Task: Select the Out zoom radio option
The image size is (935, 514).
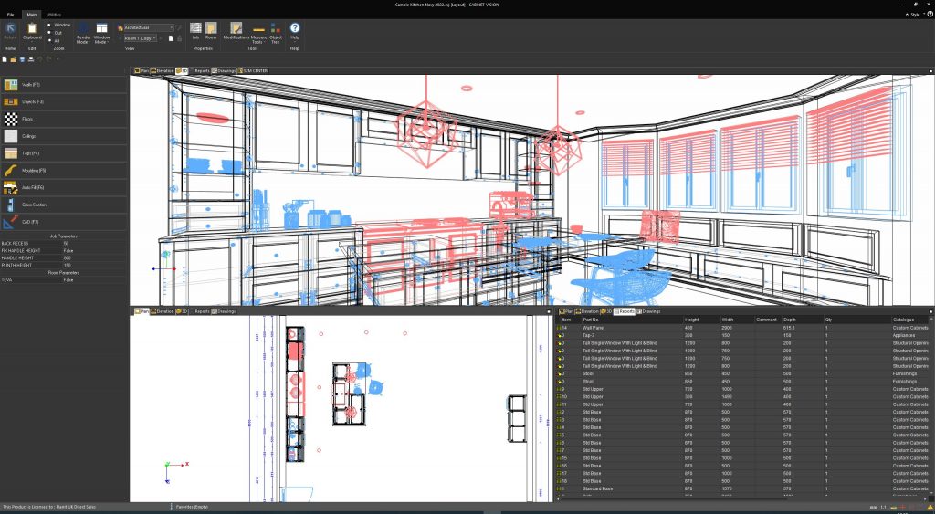Action: (x=50, y=33)
